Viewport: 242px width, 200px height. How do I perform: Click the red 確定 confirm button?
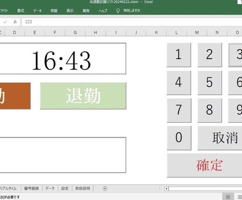click(205, 165)
